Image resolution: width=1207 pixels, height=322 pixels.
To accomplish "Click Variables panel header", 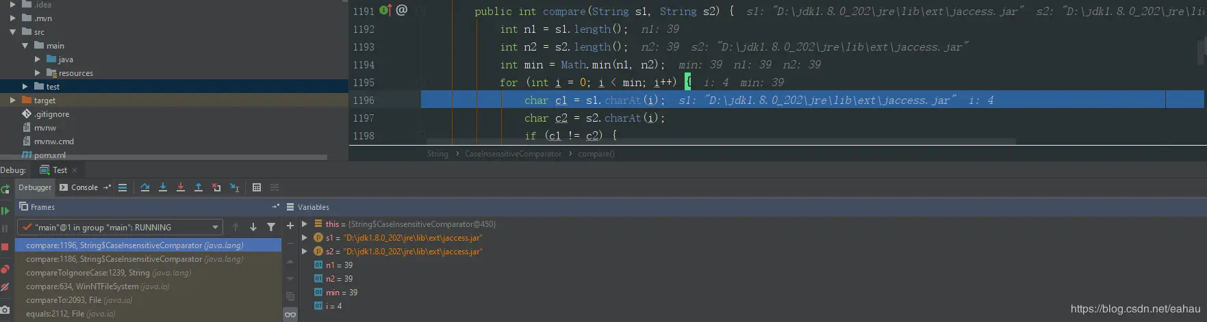I will point(745,206).
